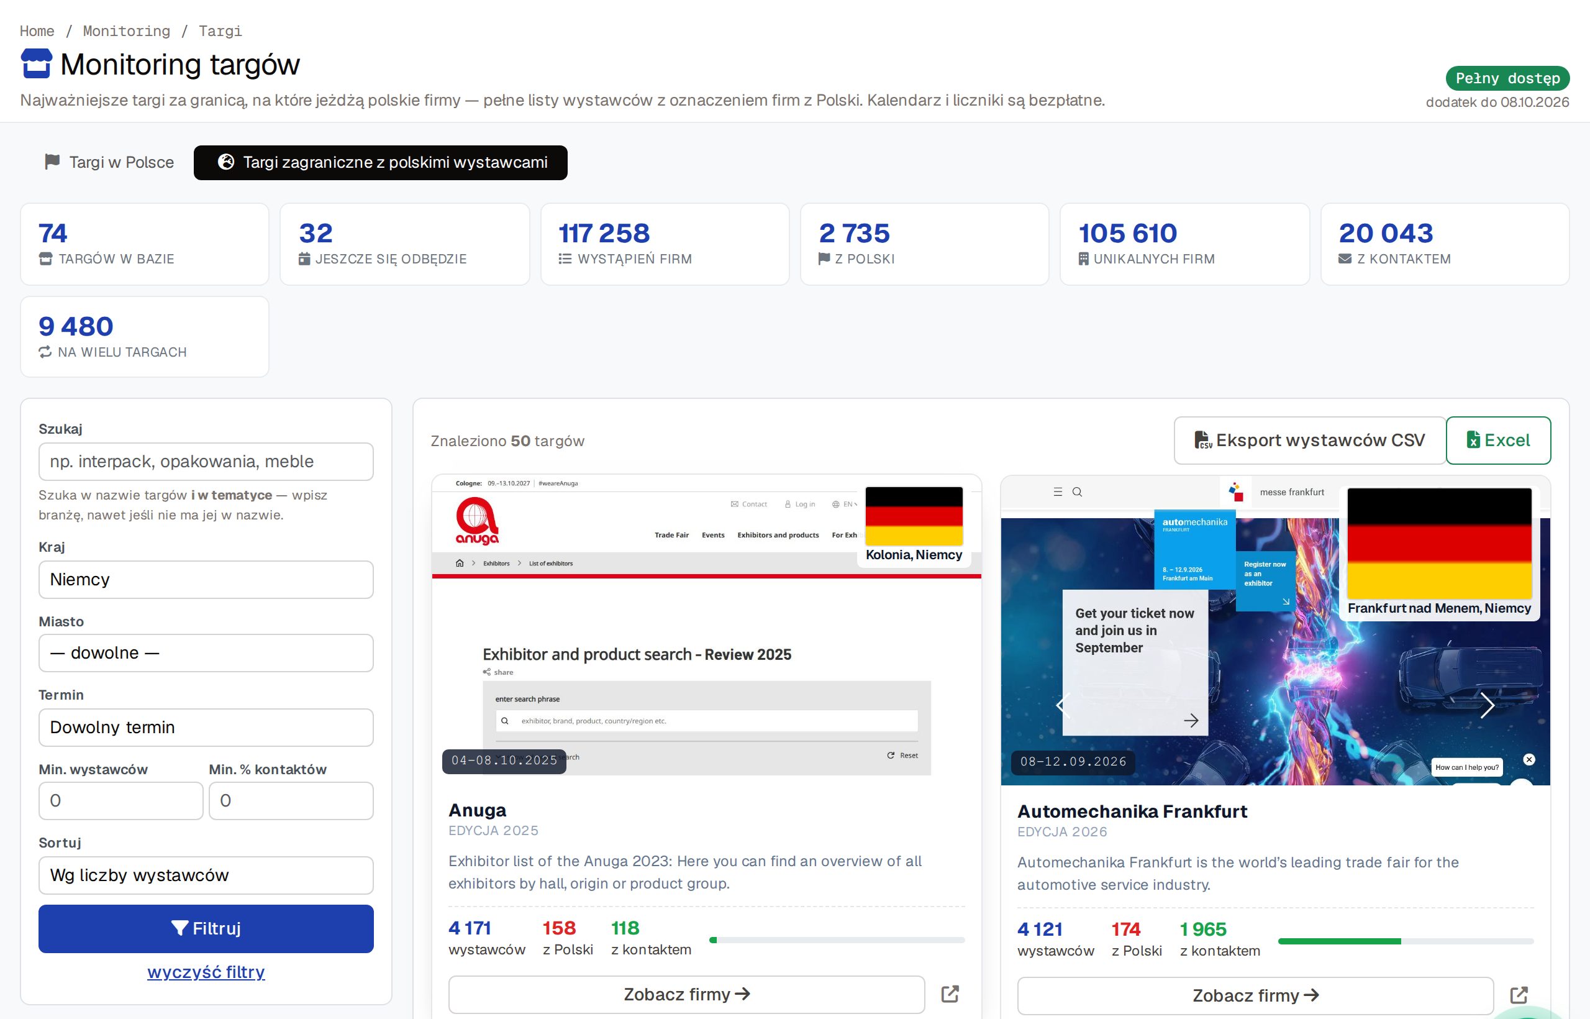This screenshot has width=1590, height=1019.
Task: Open the Kraj dropdown showing Niemcy
Action: click(x=206, y=580)
